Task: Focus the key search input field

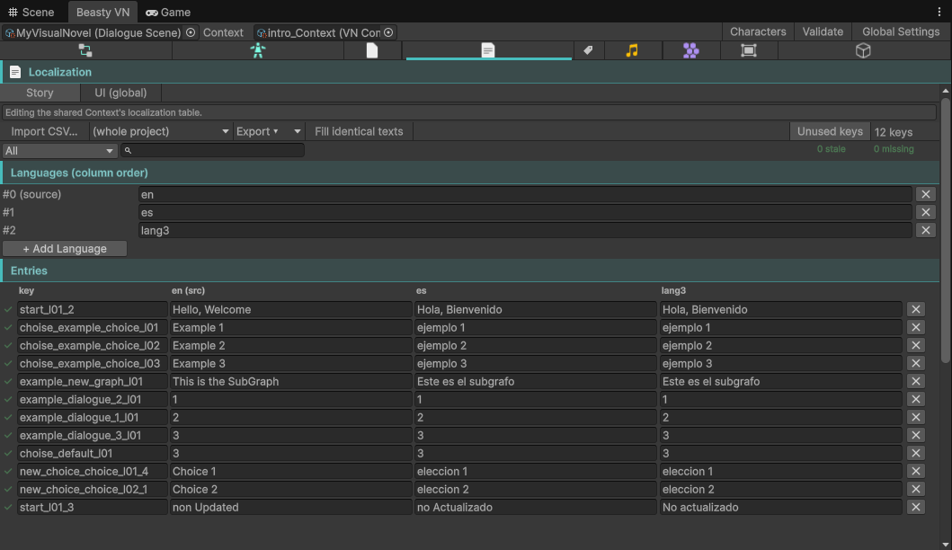Action: 212,151
